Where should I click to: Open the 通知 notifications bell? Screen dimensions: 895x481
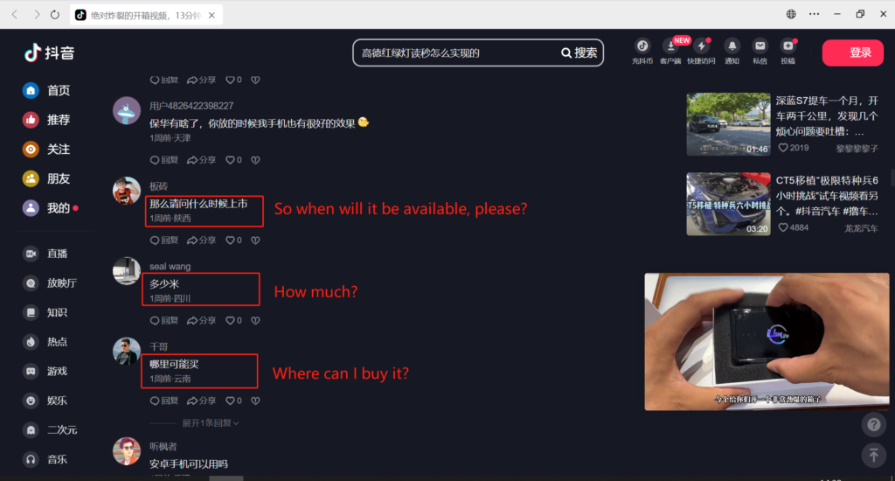pyautogui.click(x=732, y=51)
